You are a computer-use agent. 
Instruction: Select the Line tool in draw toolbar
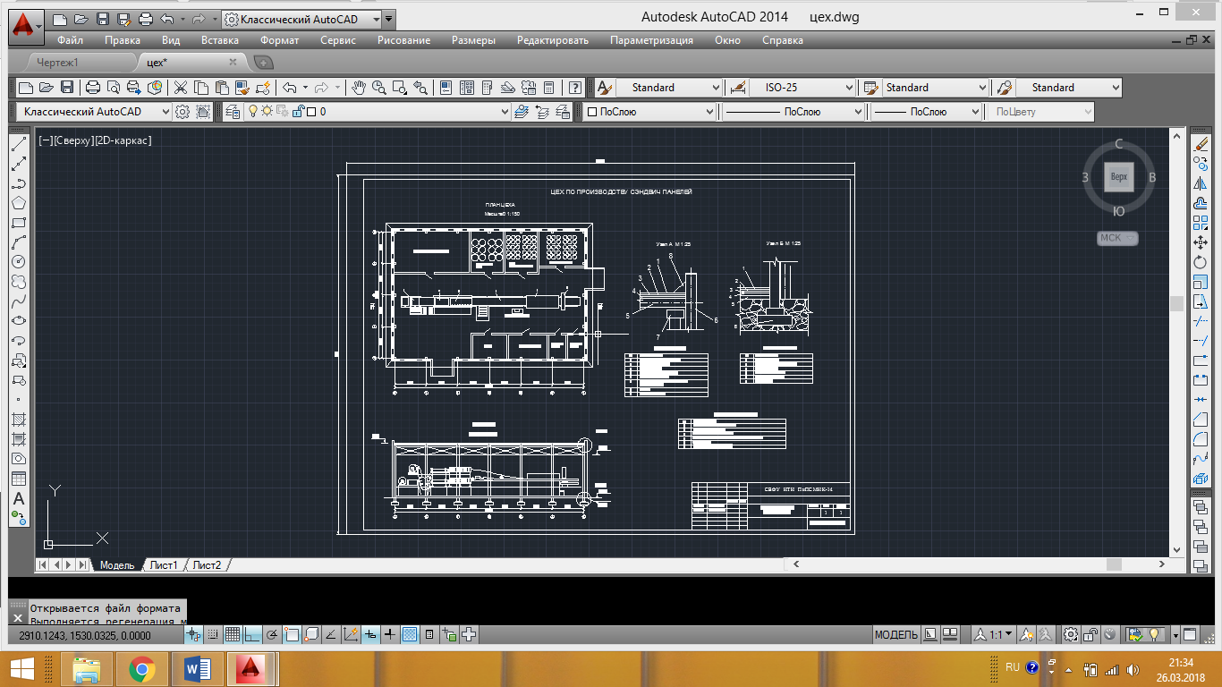(18, 144)
